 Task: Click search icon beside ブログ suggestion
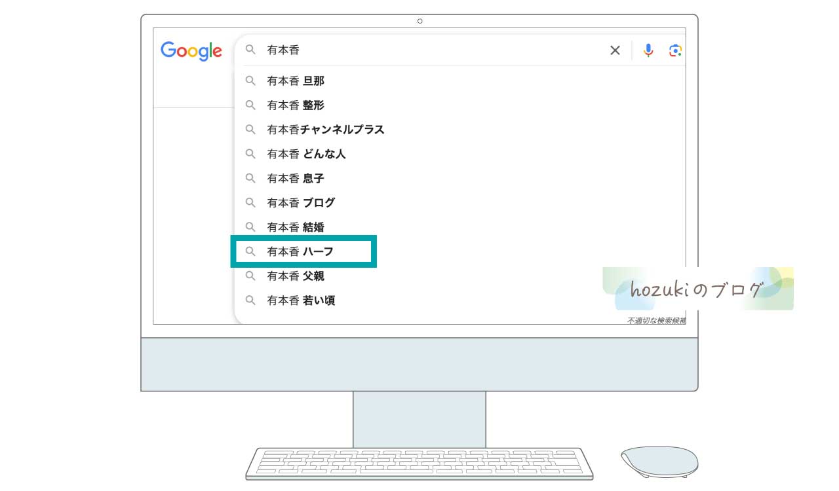(250, 203)
